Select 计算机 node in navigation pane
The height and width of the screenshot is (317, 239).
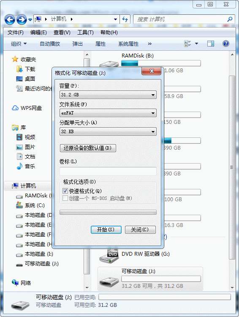[x=24, y=186]
